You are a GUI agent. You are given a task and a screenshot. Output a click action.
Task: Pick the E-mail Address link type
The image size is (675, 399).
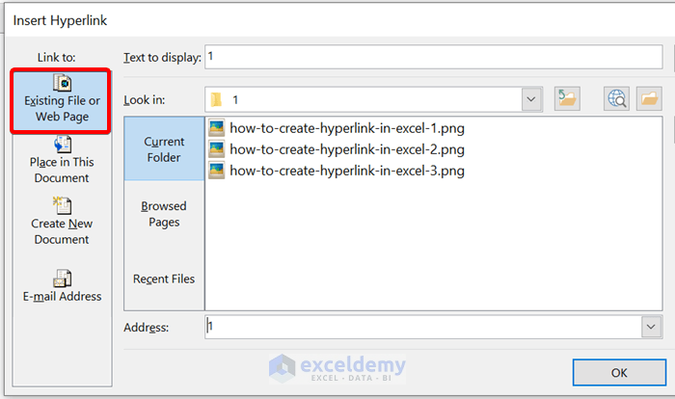[x=62, y=286]
